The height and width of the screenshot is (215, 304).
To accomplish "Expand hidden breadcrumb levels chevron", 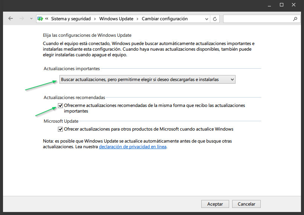I will tap(47, 18).
